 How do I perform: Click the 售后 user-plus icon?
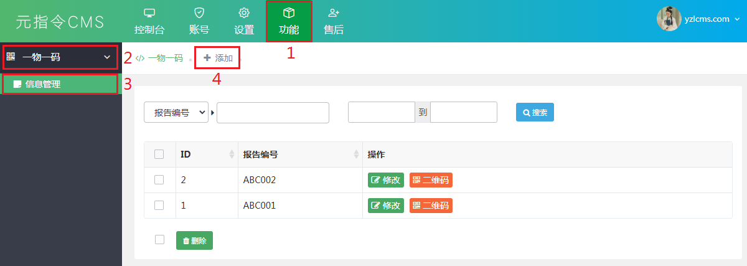coord(334,12)
